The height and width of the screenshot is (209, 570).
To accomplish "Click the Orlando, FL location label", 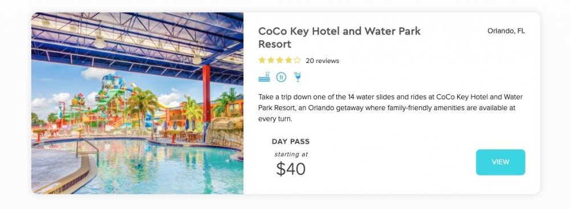I will click(x=506, y=31).
